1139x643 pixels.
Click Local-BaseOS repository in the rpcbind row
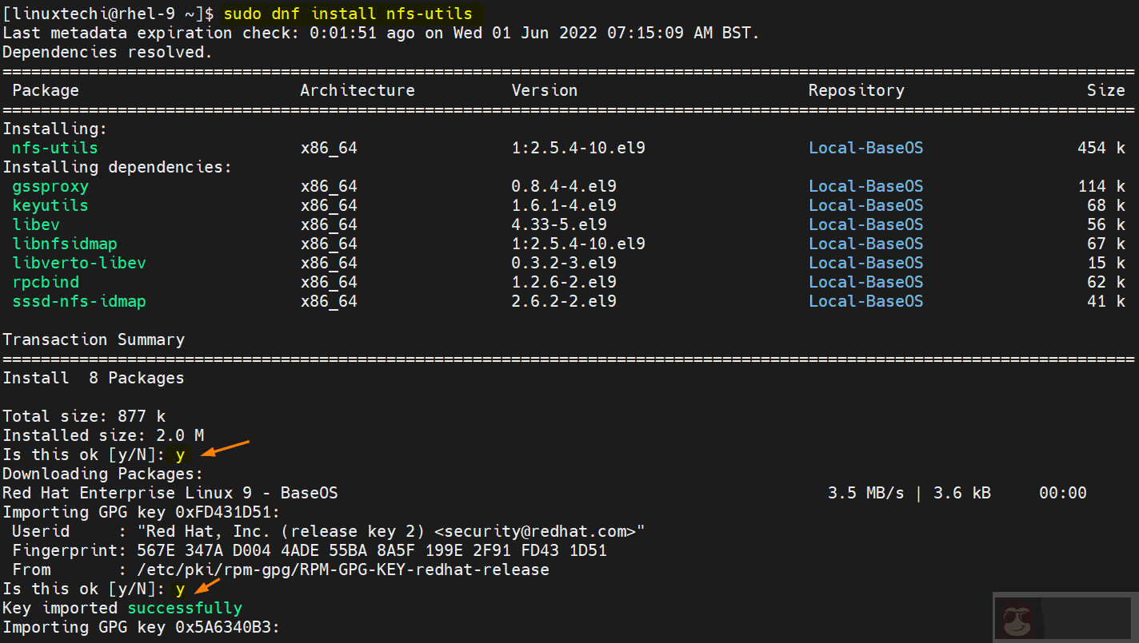(865, 282)
